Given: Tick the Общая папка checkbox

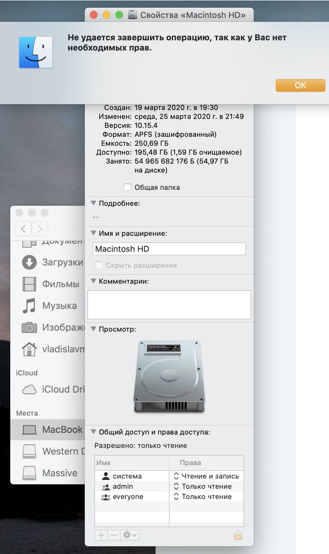Looking at the screenshot, I should coord(127,187).
